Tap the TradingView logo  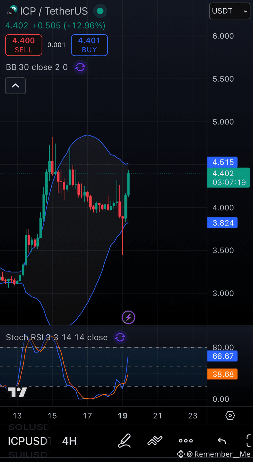coord(17,392)
